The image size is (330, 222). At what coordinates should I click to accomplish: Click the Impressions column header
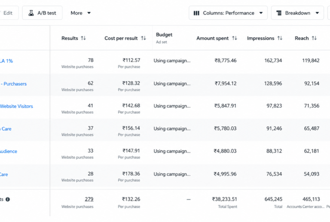point(260,38)
